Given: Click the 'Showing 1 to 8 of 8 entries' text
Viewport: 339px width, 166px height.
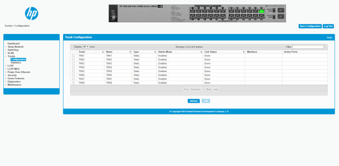Looking at the screenshot, I should point(189,47).
